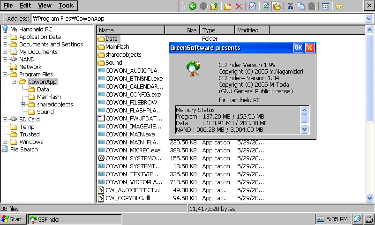
Task: Open Properties checkmark toolbar icon
Action: tap(252, 6)
